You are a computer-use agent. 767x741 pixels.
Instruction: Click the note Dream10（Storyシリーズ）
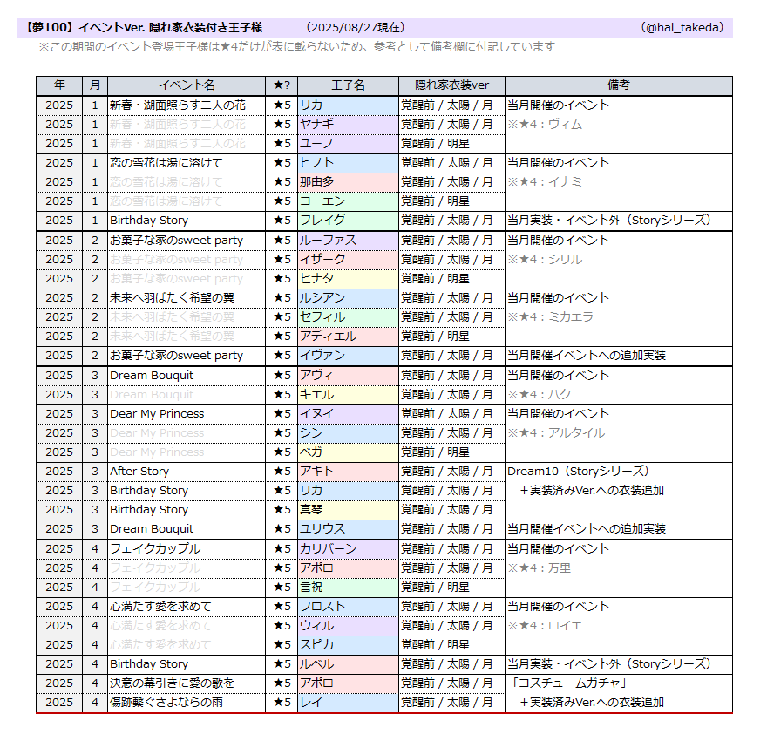(x=578, y=472)
